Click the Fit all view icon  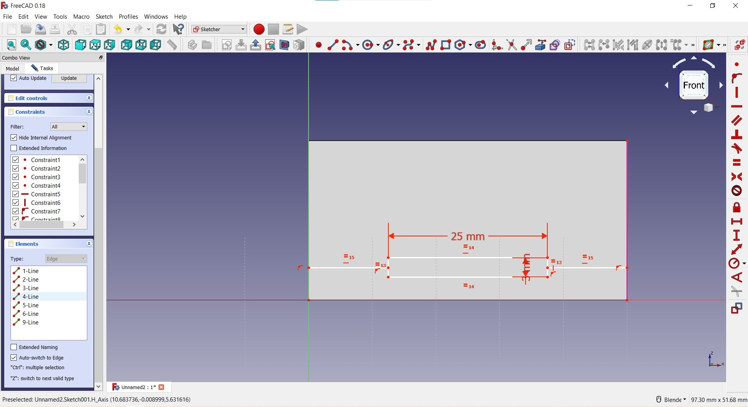point(11,45)
